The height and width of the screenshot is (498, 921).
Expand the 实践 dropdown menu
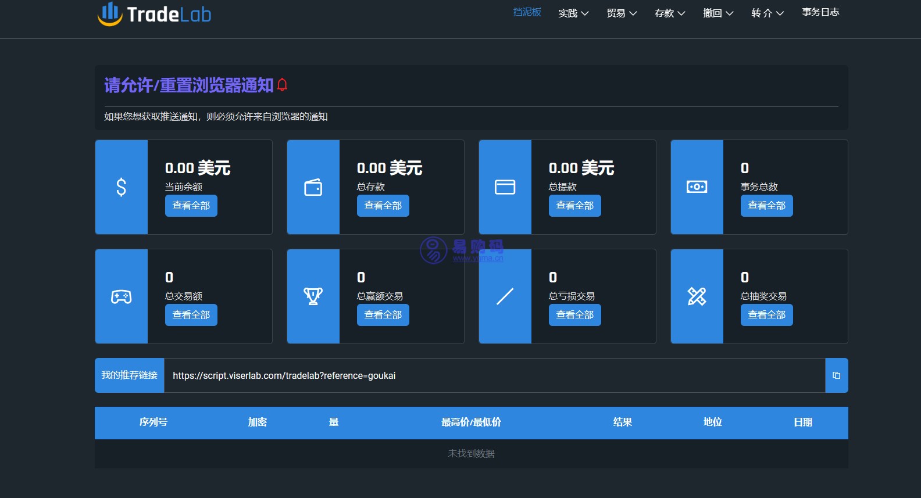573,13
